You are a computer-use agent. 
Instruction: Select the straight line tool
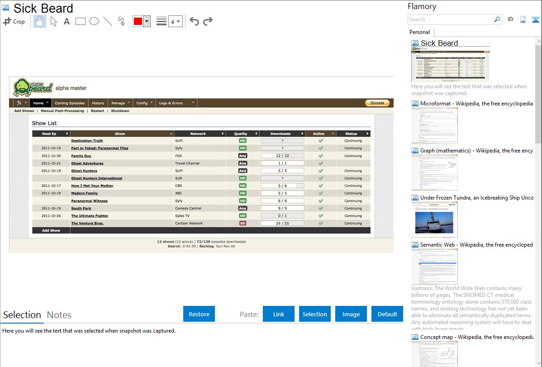click(x=108, y=21)
